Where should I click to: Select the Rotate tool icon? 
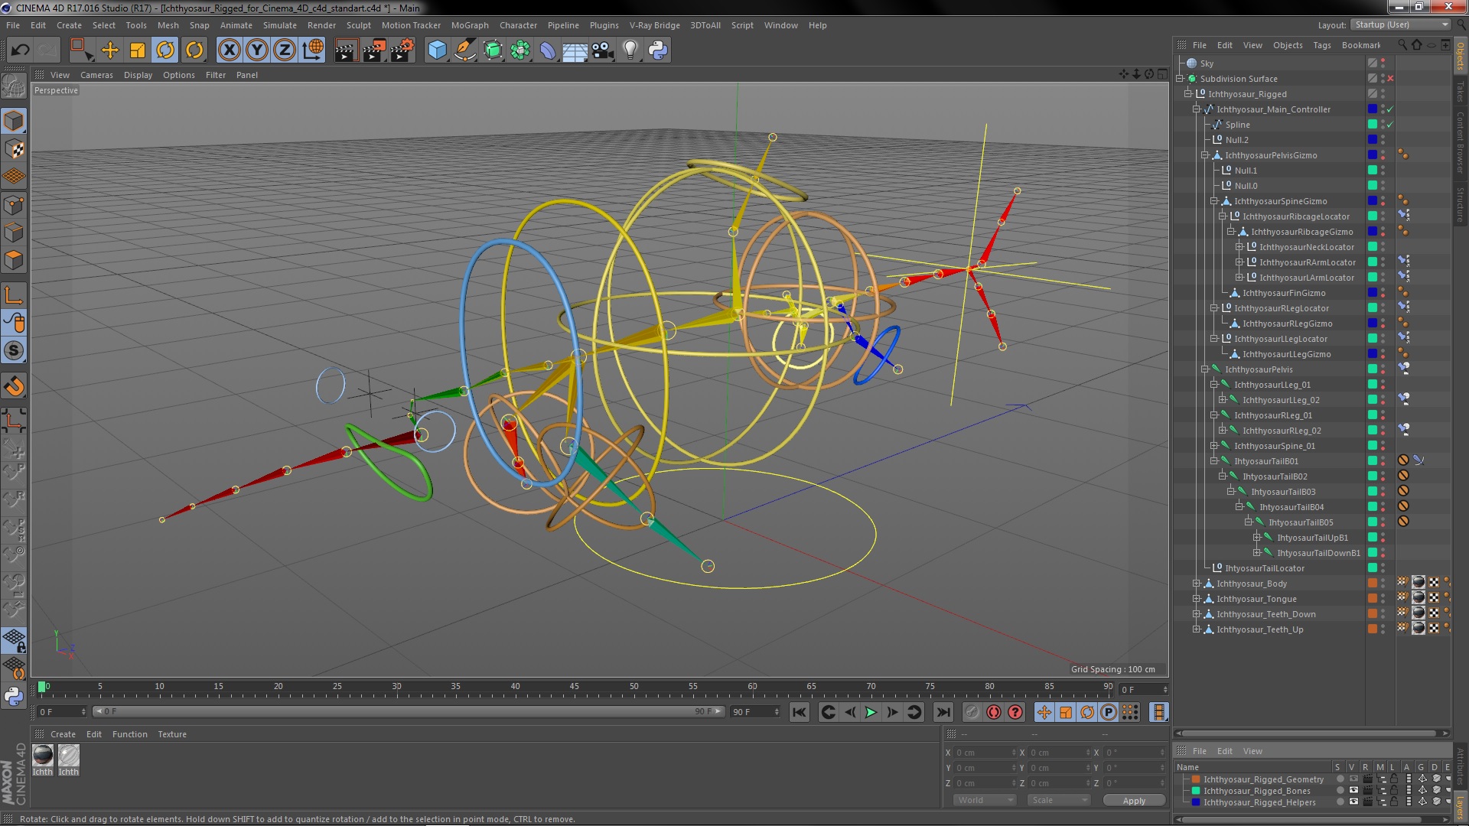(x=165, y=50)
